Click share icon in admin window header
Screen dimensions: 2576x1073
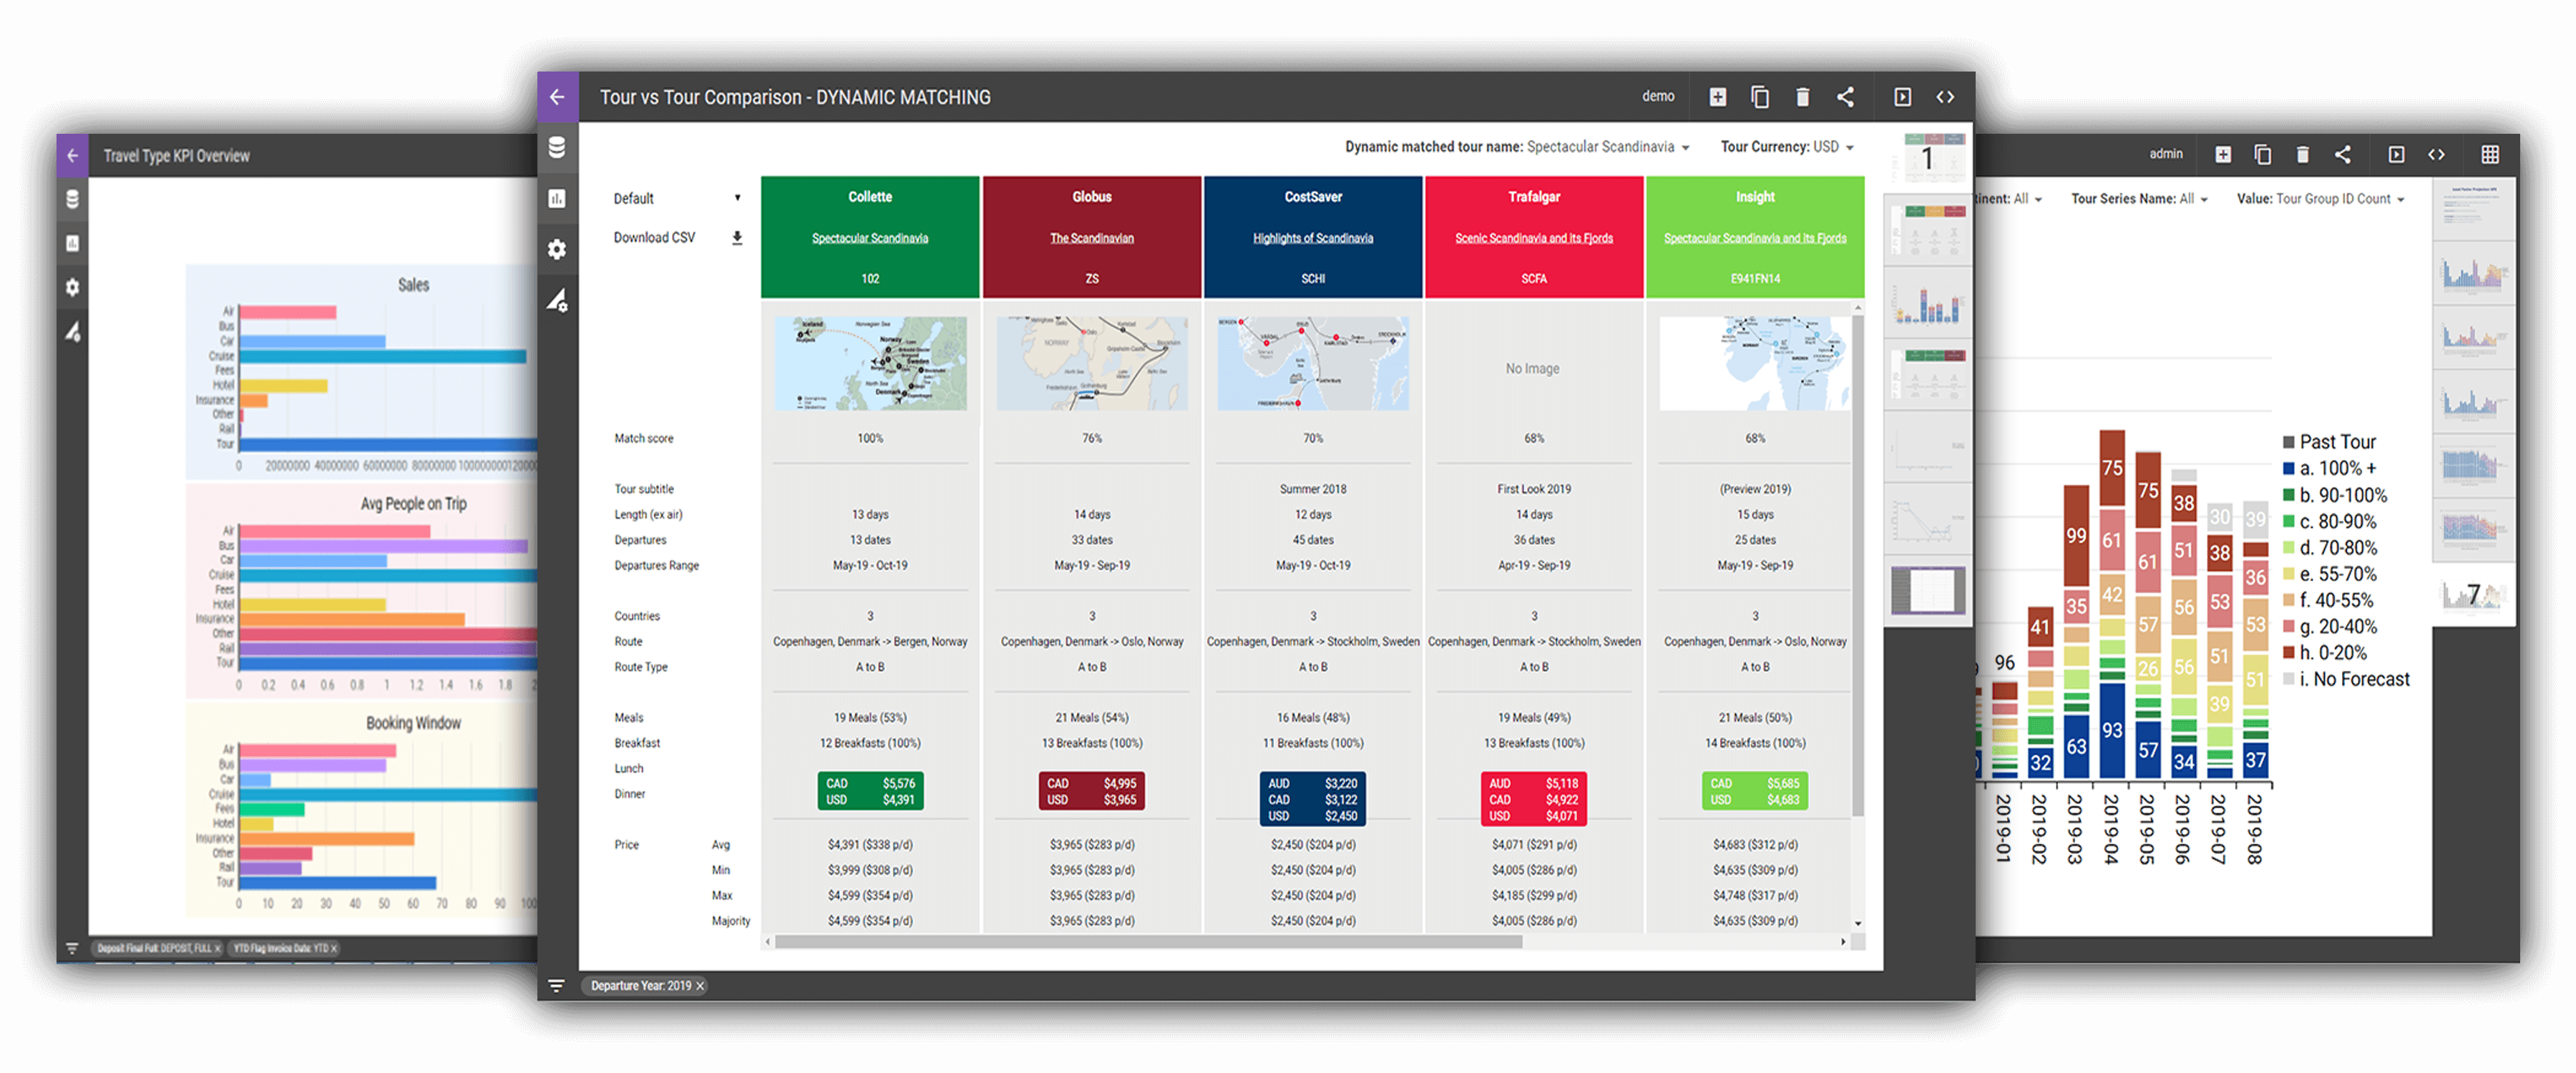[x=2343, y=154]
